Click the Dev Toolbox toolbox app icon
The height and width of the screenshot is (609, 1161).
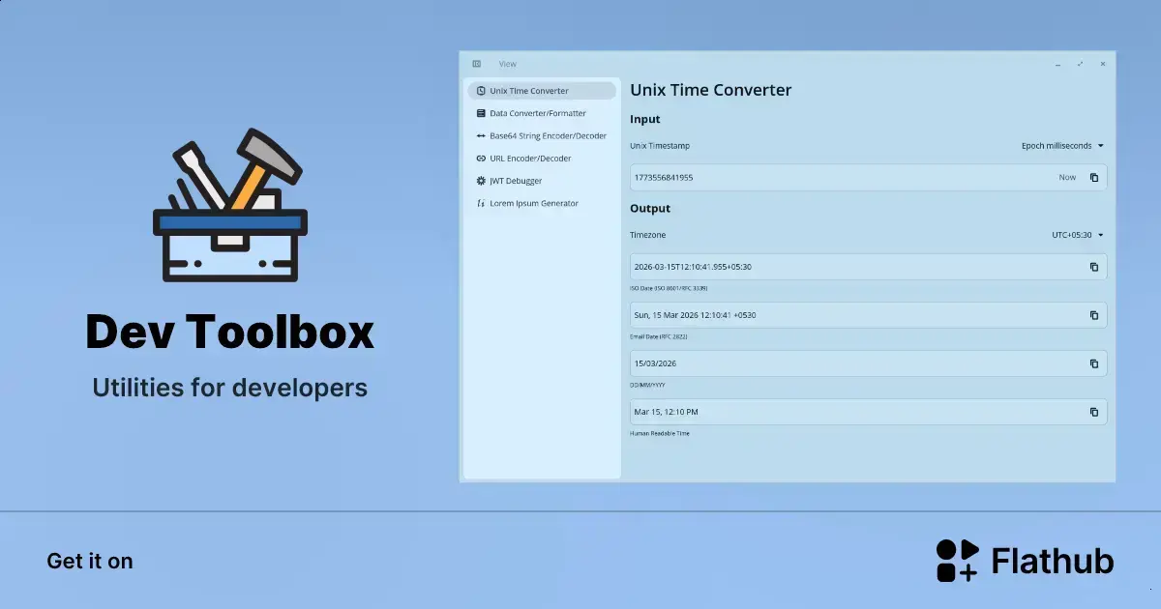(230, 205)
